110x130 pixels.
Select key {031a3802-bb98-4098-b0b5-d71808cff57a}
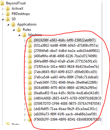pos(66,45)
